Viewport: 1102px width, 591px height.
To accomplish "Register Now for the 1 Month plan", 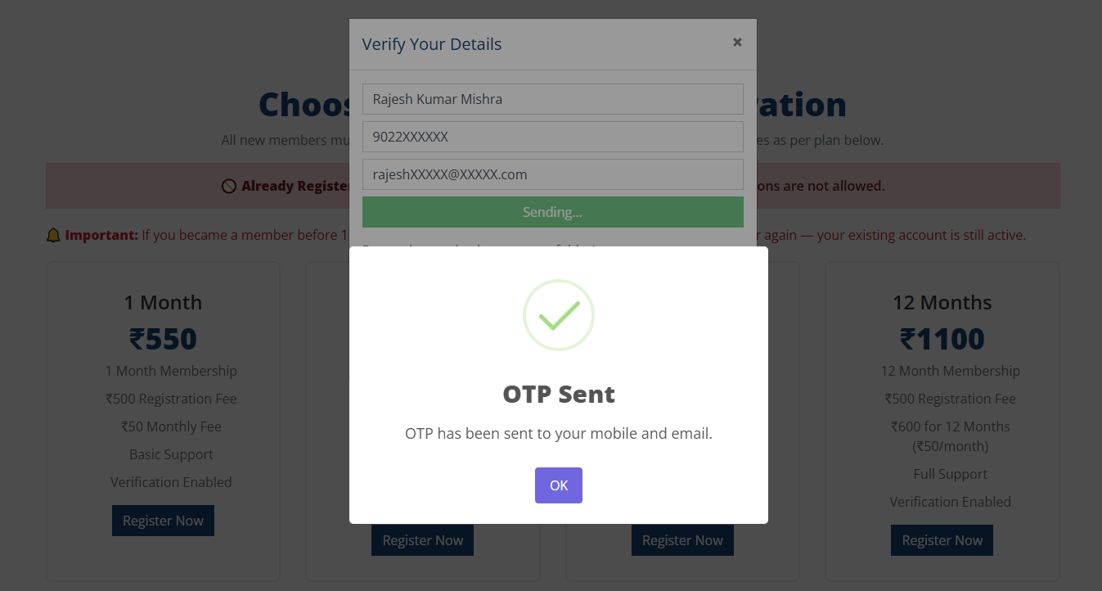I will click(x=163, y=521).
